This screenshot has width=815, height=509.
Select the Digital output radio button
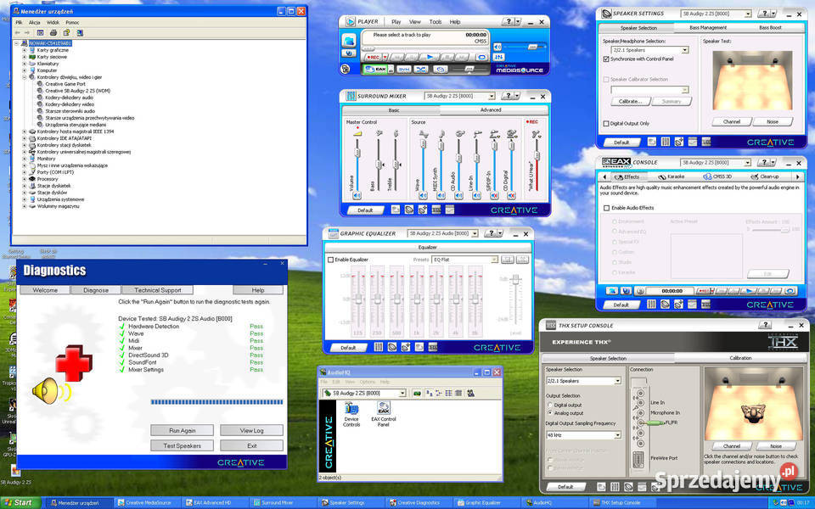[550, 405]
